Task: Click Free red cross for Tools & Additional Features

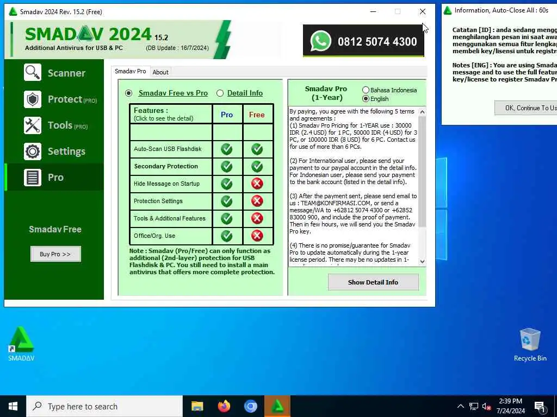Action: pos(257,218)
